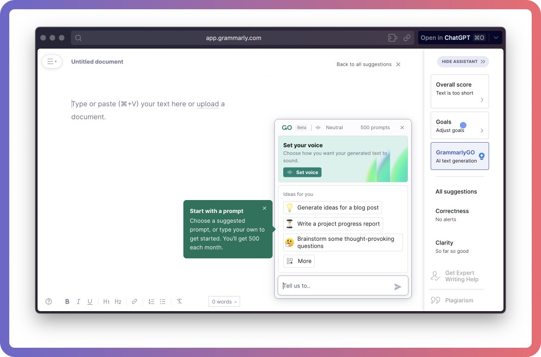
Task: Click the Set voice button
Action: (x=302, y=172)
